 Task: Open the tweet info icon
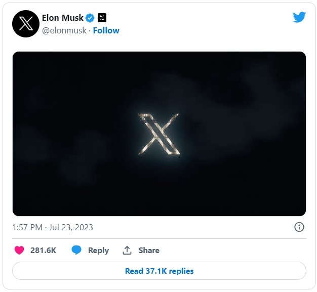[299, 227]
